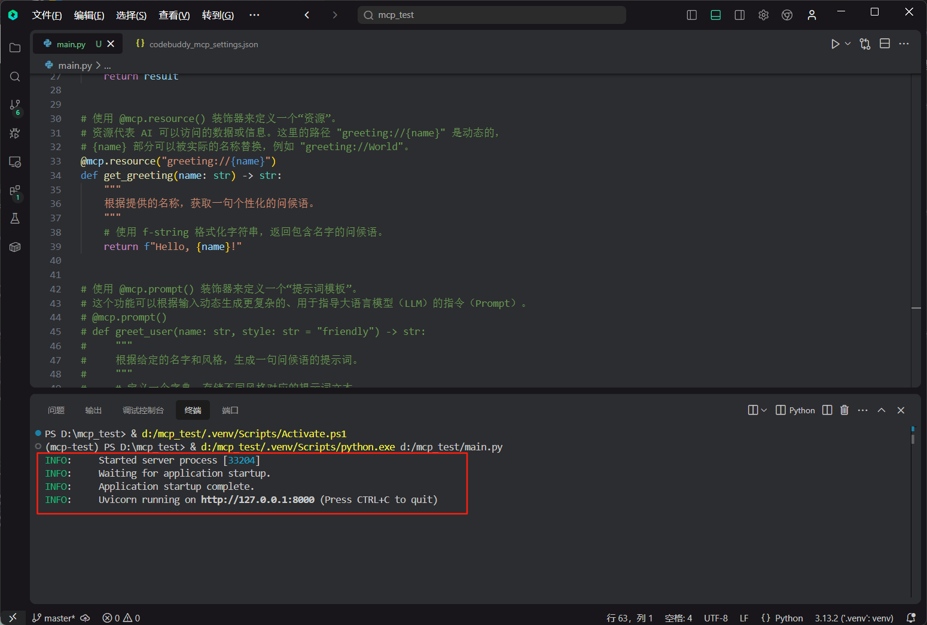Image resolution: width=927 pixels, height=625 pixels.
Task: Open notifications with the bell icon
Action: click(x=911, y=618)
